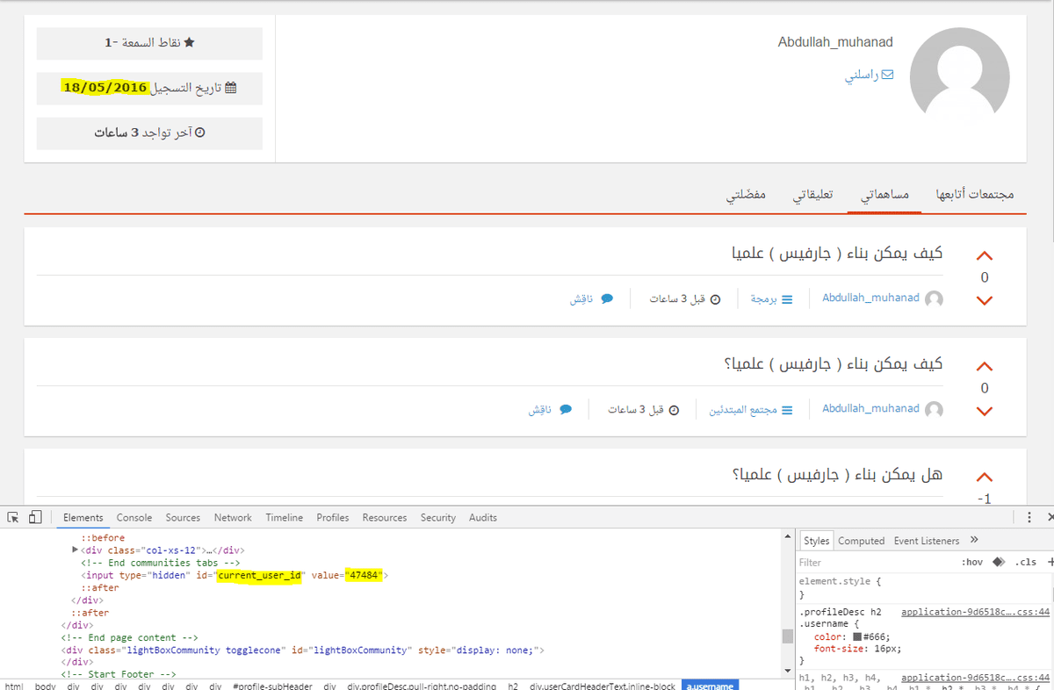Image resolution: width=1054 pixels, height=690 pixels.
Task: Show more Styles pane tabs chevron
Action: (x=974, y=540)
